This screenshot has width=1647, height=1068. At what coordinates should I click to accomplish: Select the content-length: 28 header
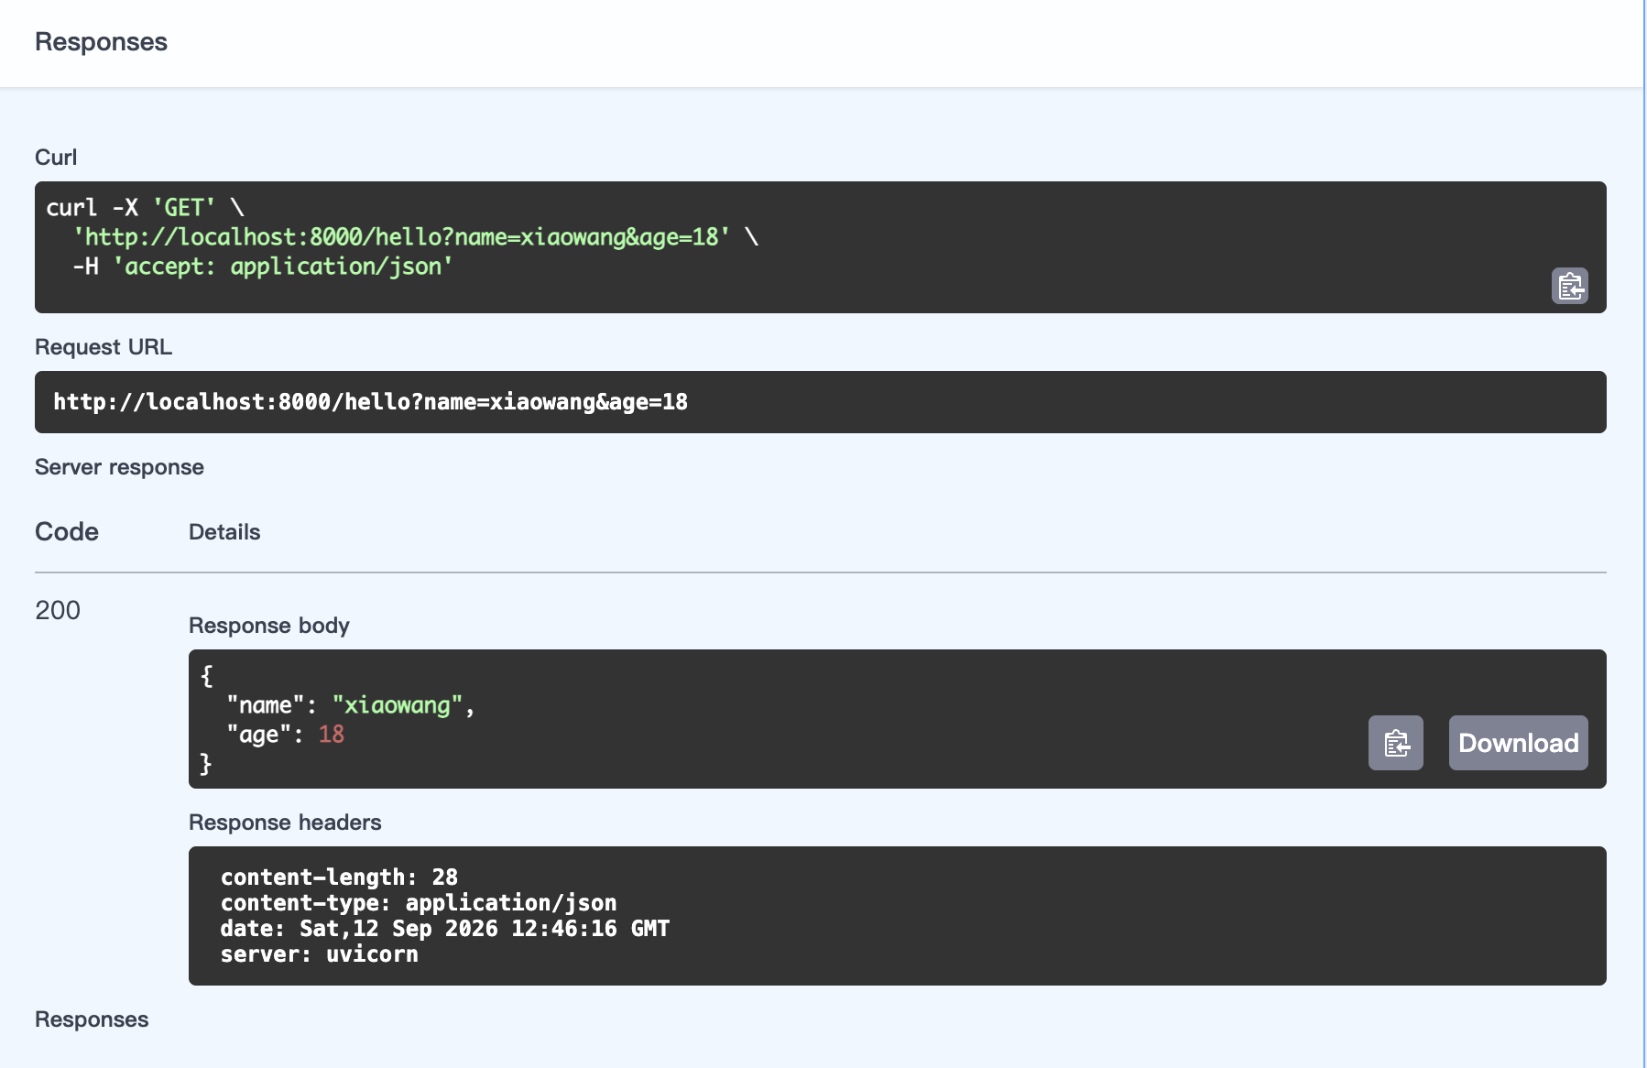click(x=339, y=877)
